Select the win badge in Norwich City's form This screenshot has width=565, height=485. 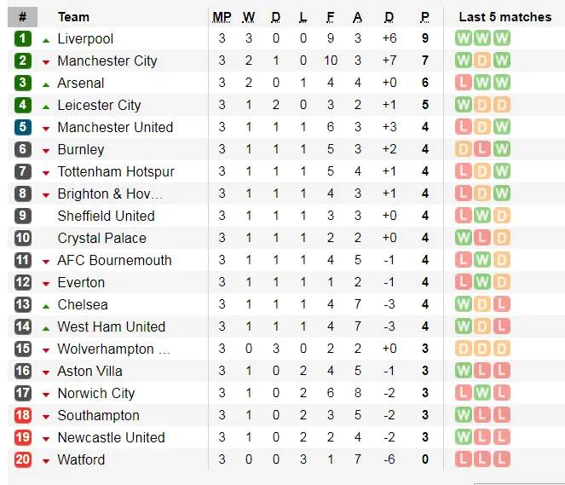[482, 393]
